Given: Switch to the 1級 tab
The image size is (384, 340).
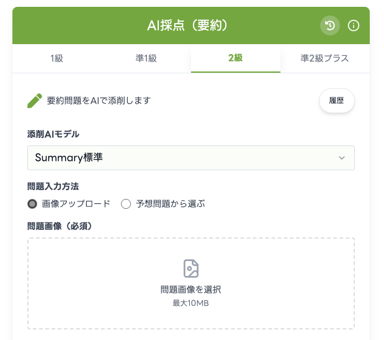Looking at the screenshot, I should [56, 58].
